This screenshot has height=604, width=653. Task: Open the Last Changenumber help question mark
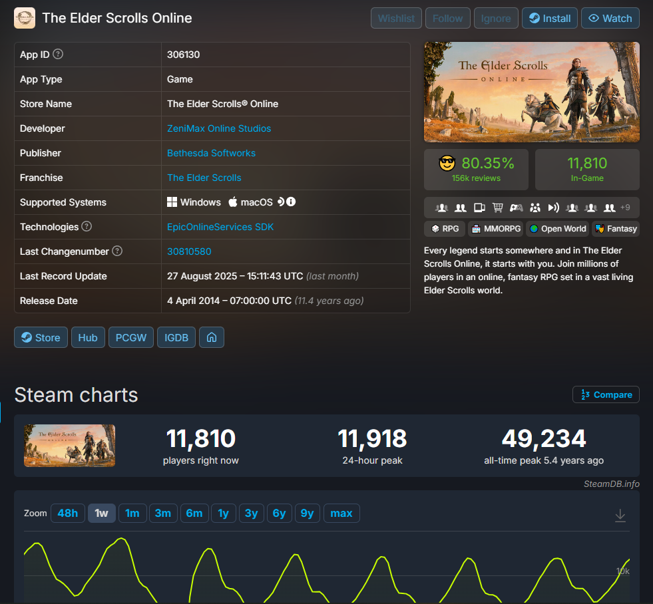click(117, 251)
